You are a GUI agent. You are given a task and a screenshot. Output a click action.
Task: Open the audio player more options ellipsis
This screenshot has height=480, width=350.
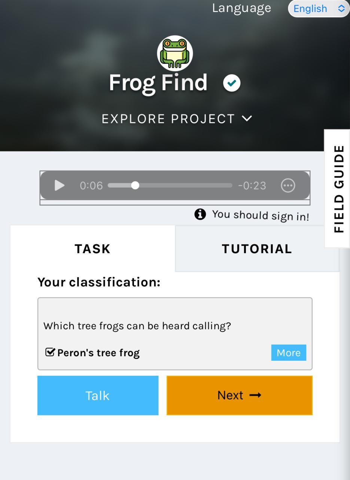click(x=288, y=185)
